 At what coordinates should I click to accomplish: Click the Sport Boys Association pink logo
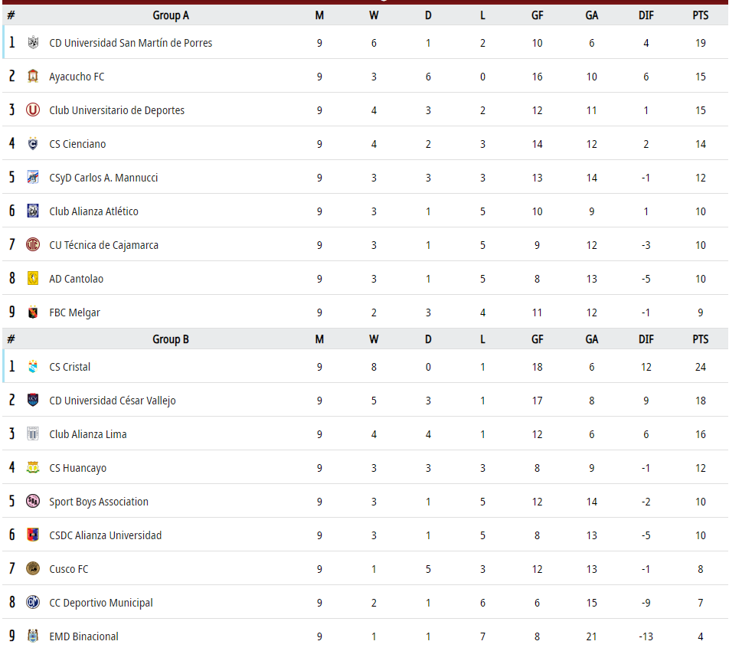coord(33,501)
